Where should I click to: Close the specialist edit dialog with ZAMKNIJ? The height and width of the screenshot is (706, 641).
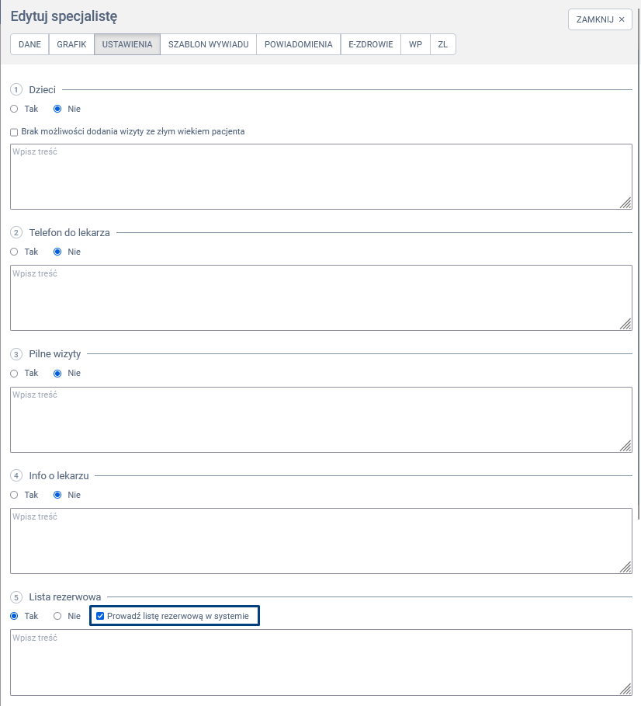(x=600, y=19)
